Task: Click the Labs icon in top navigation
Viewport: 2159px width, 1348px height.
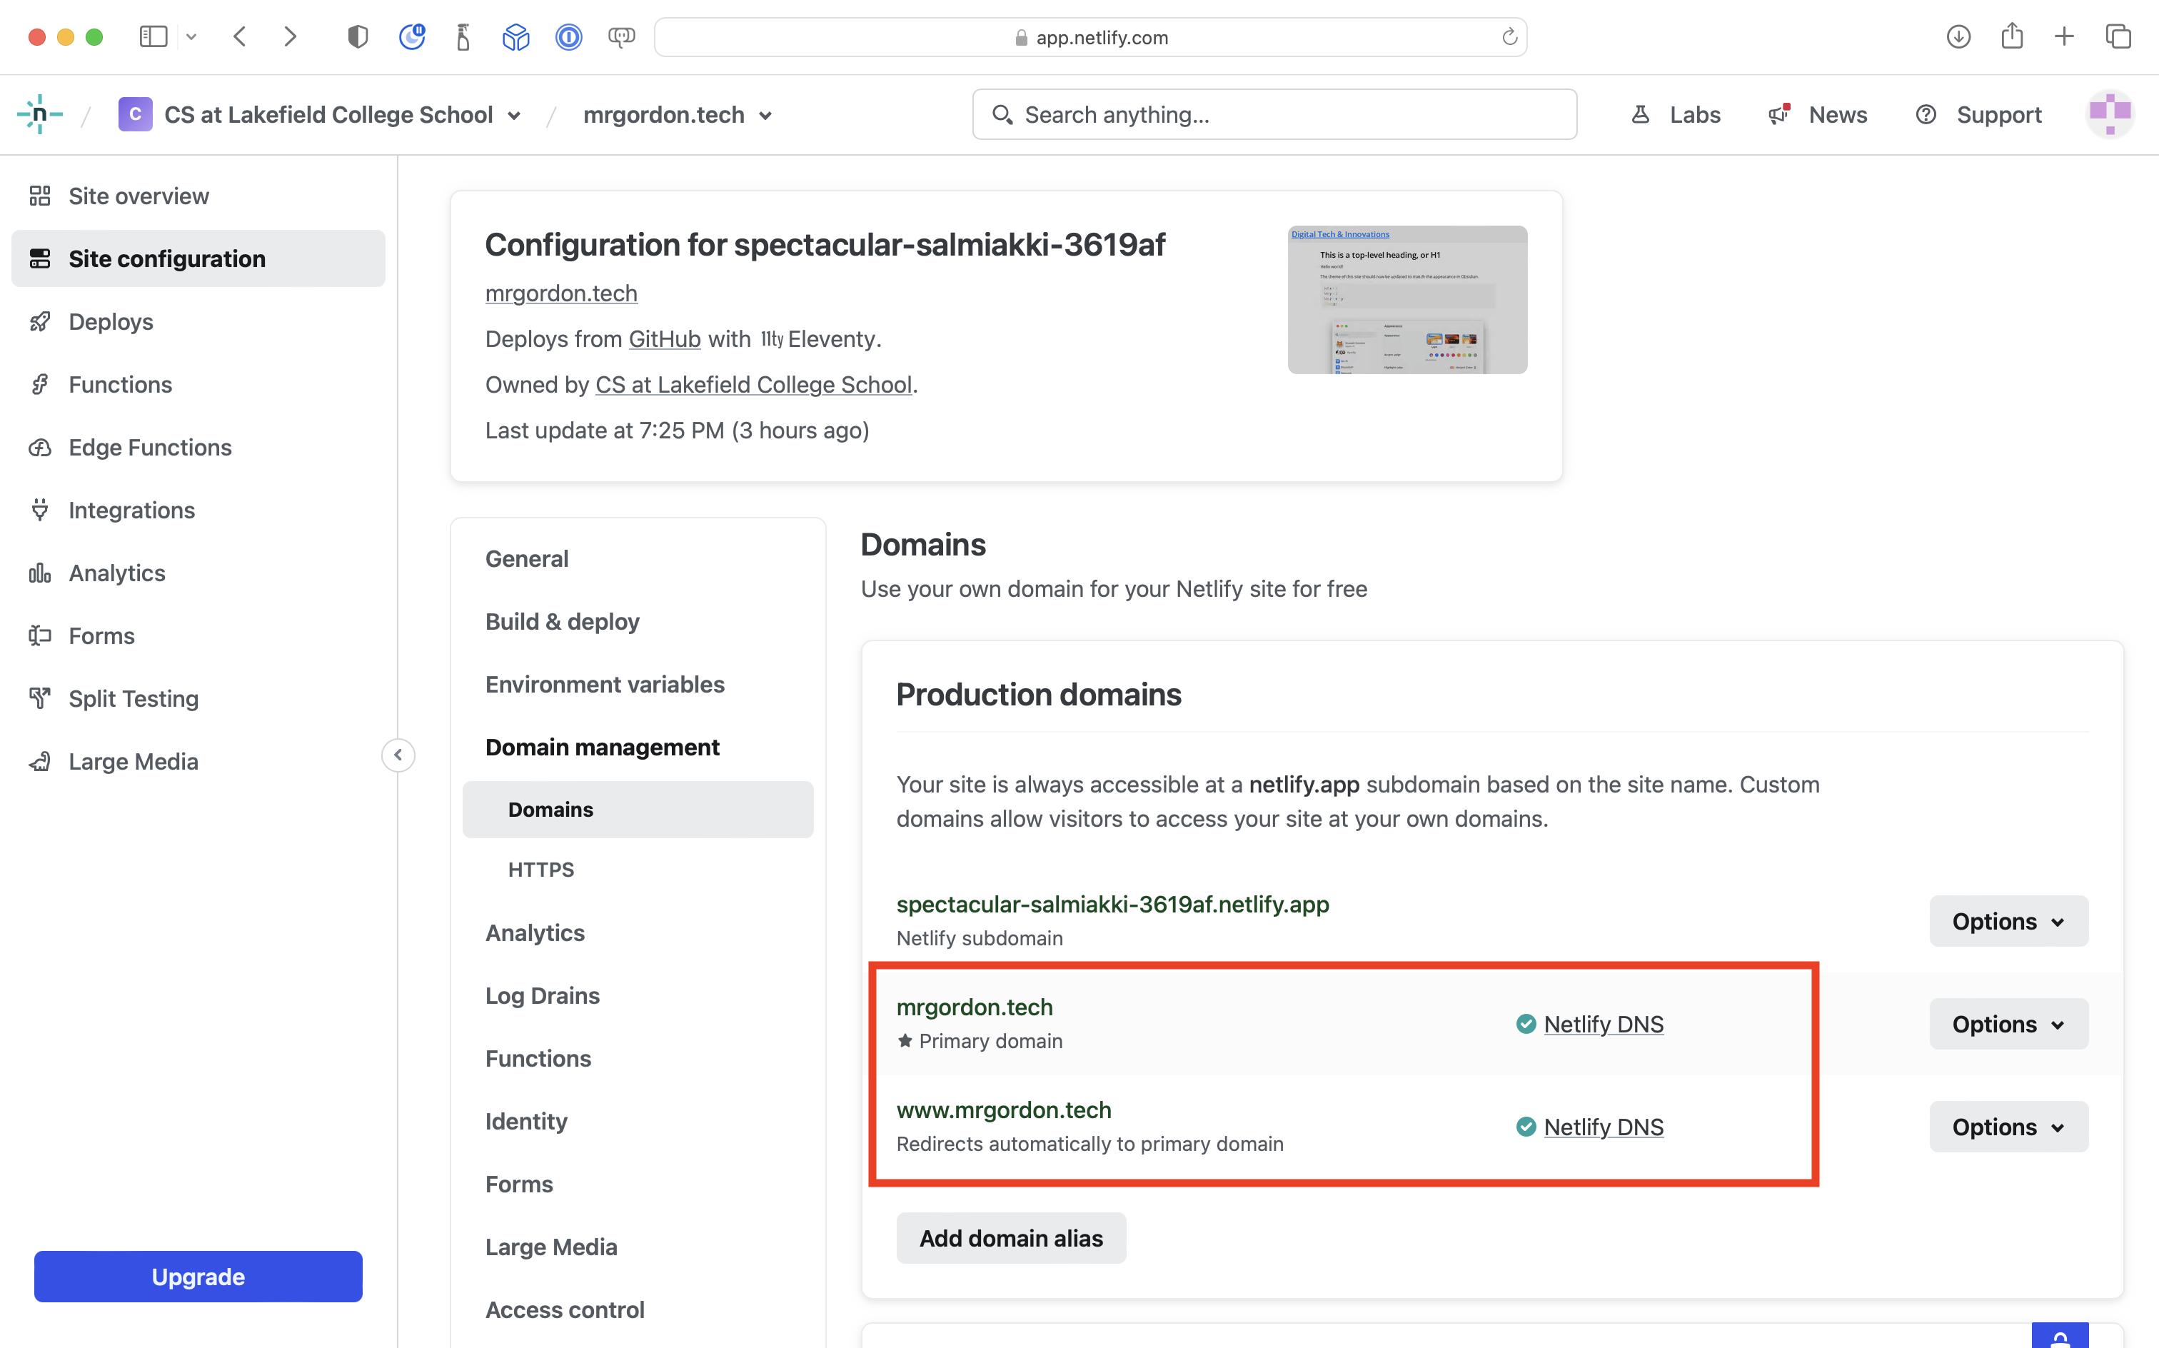Action: pyautogui.click(x=1642, y=114)
